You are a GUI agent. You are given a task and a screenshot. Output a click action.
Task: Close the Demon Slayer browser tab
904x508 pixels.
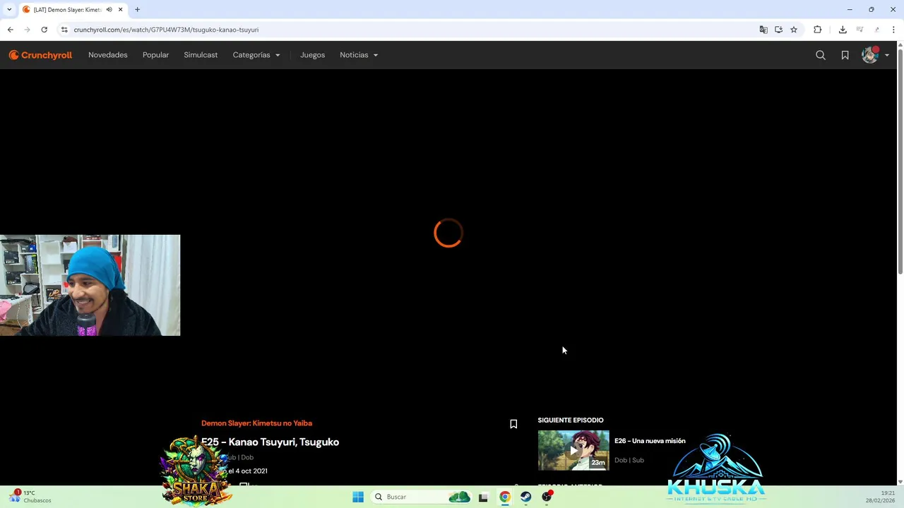click(120, 10)
